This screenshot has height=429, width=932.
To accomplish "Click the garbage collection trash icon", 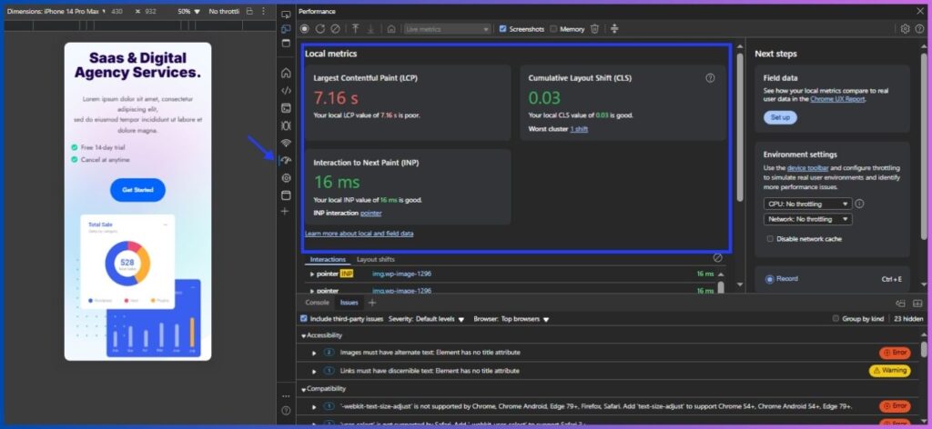I will pos(594,29).
